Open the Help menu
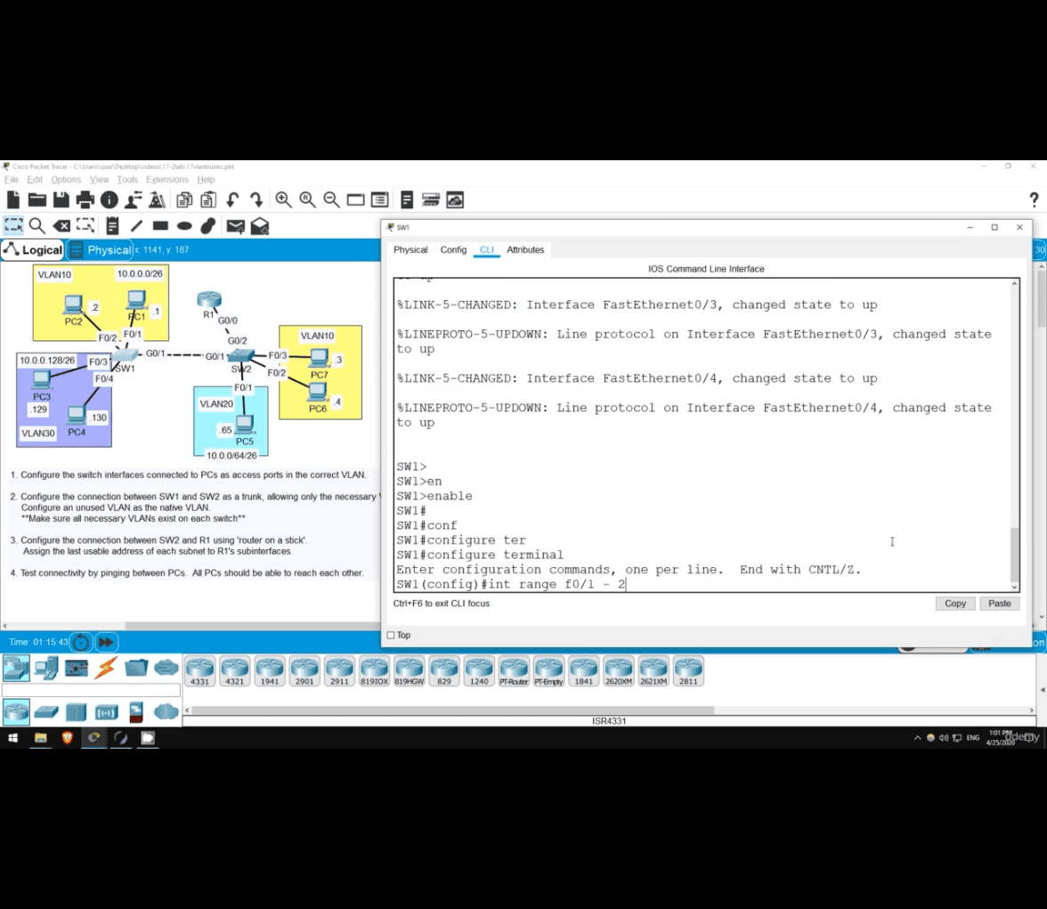The height and width of the screenshot is (909, 1047). 206,180
